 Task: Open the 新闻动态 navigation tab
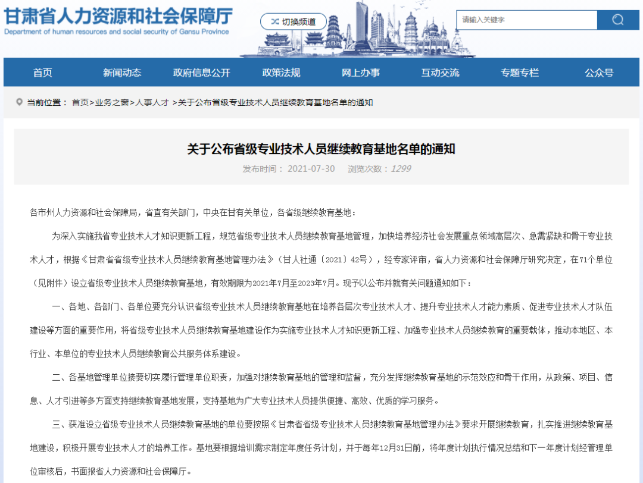click(122, 73)
